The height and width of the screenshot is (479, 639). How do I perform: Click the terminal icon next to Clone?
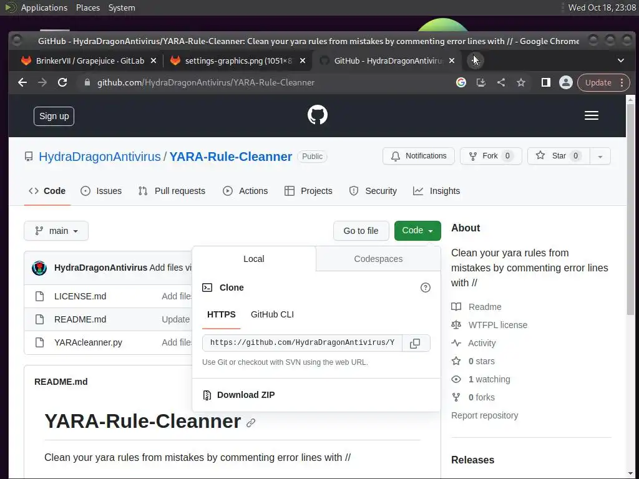tap(207, 288)
